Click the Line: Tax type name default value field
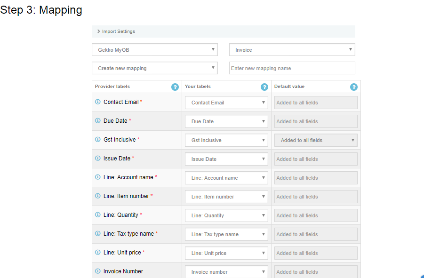 click(x=316, y=234)
